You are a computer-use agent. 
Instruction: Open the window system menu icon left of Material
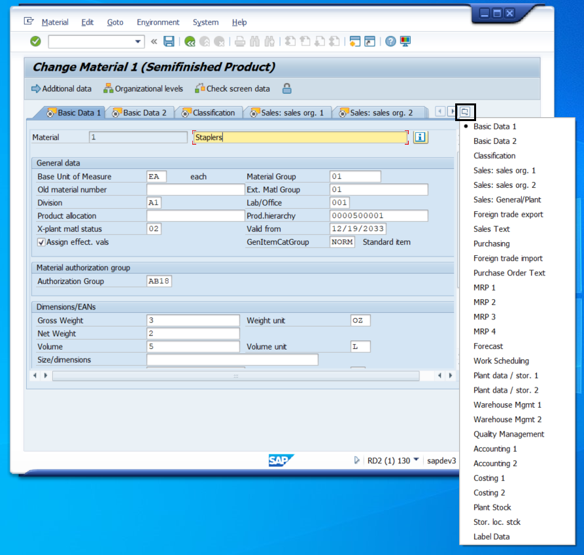click(29, 21)
